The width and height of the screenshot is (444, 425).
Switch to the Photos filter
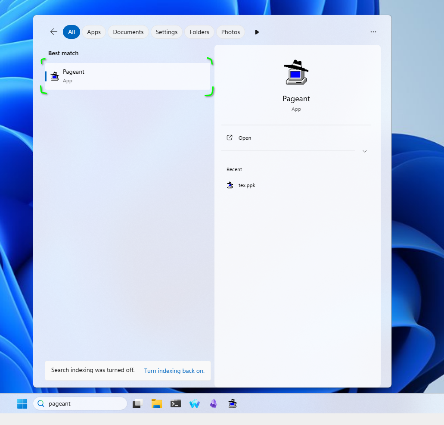tap(230, 32)
